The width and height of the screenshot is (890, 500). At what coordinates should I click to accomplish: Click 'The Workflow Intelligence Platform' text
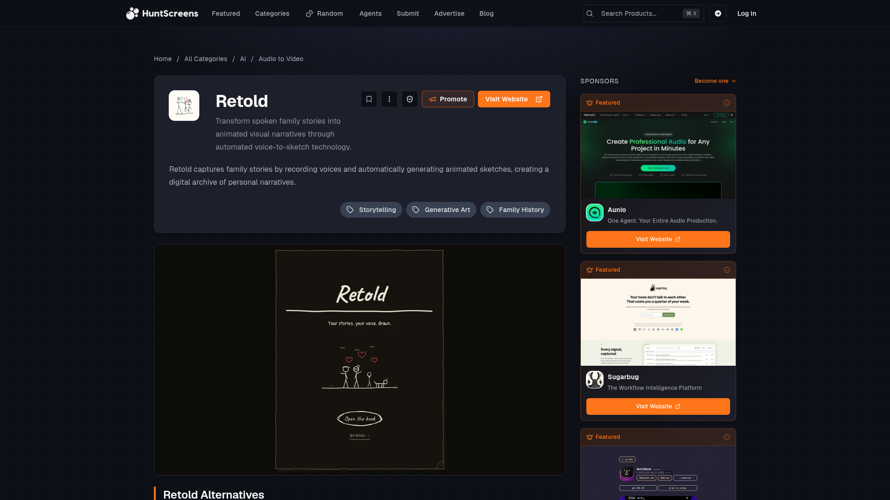pyautogui.click(x=655, y=388)
